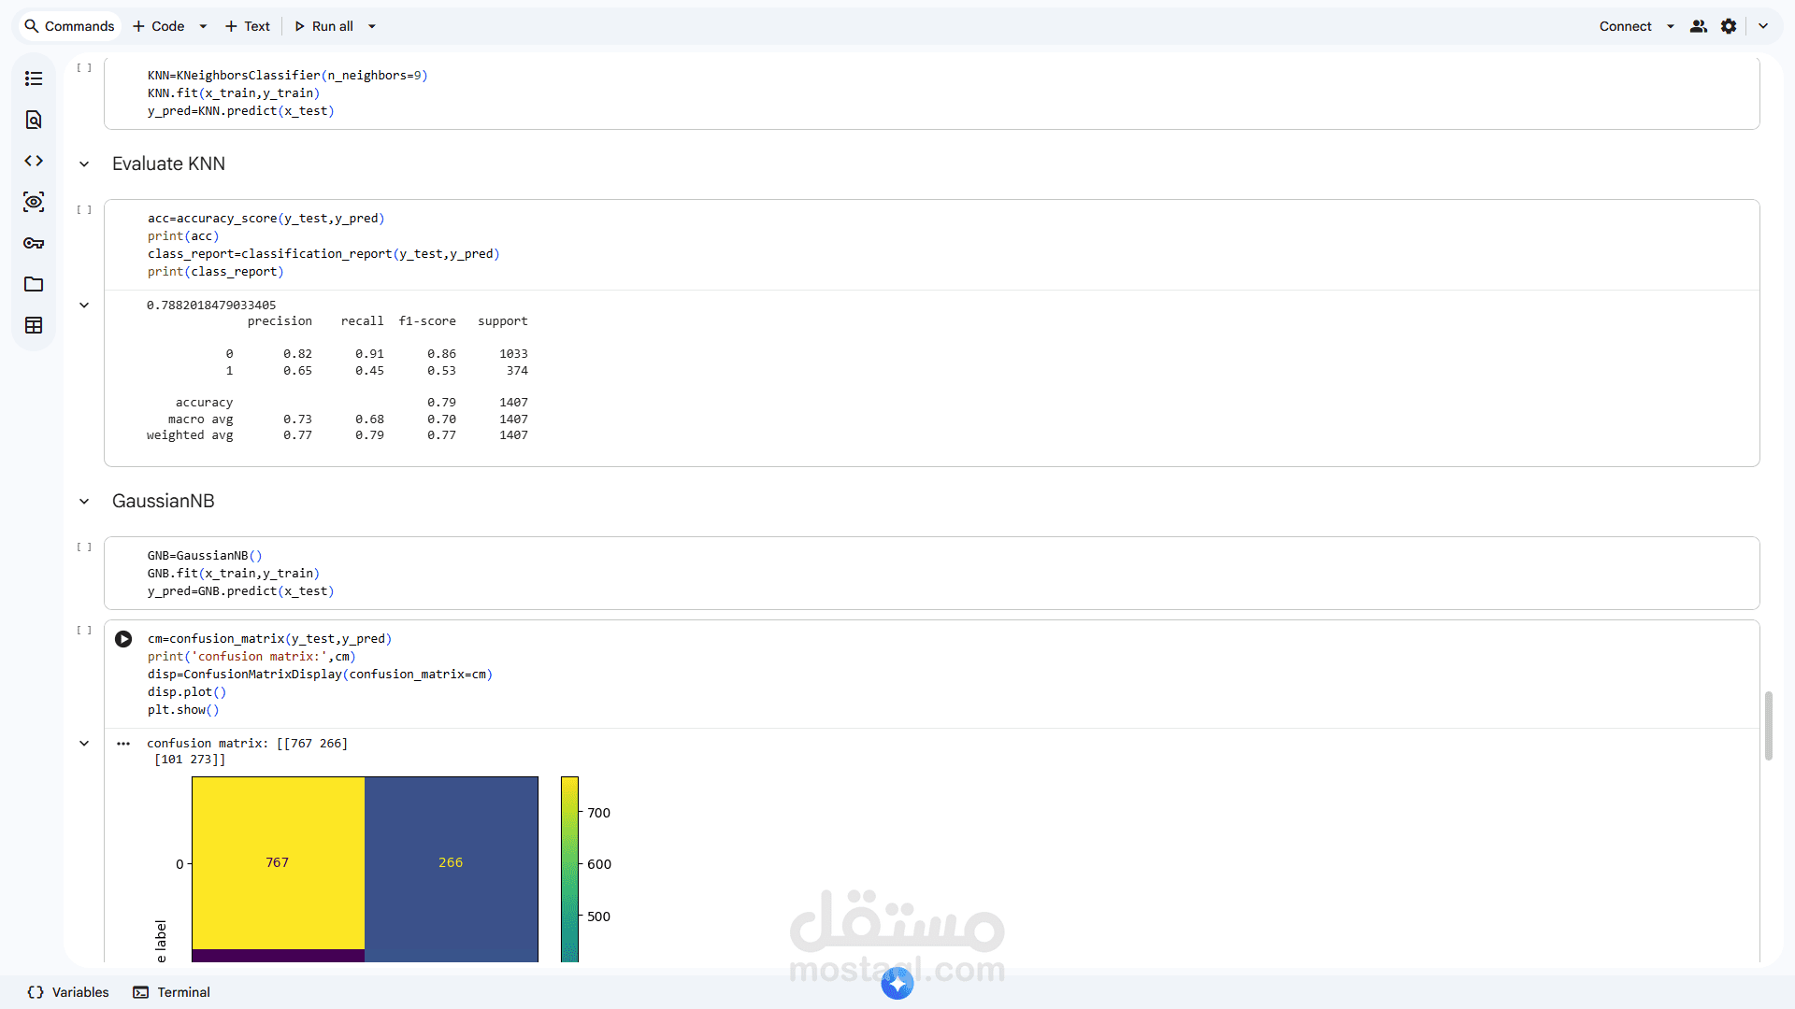Run the confusion_matrix code cell
1795x1009 pixels.
point(123,639)
